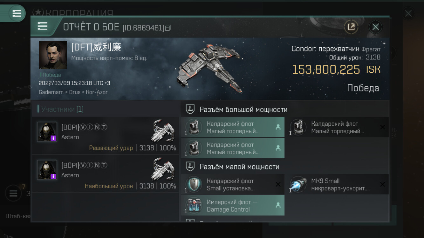View the victim pilot's portrait

tap(53, 55)
